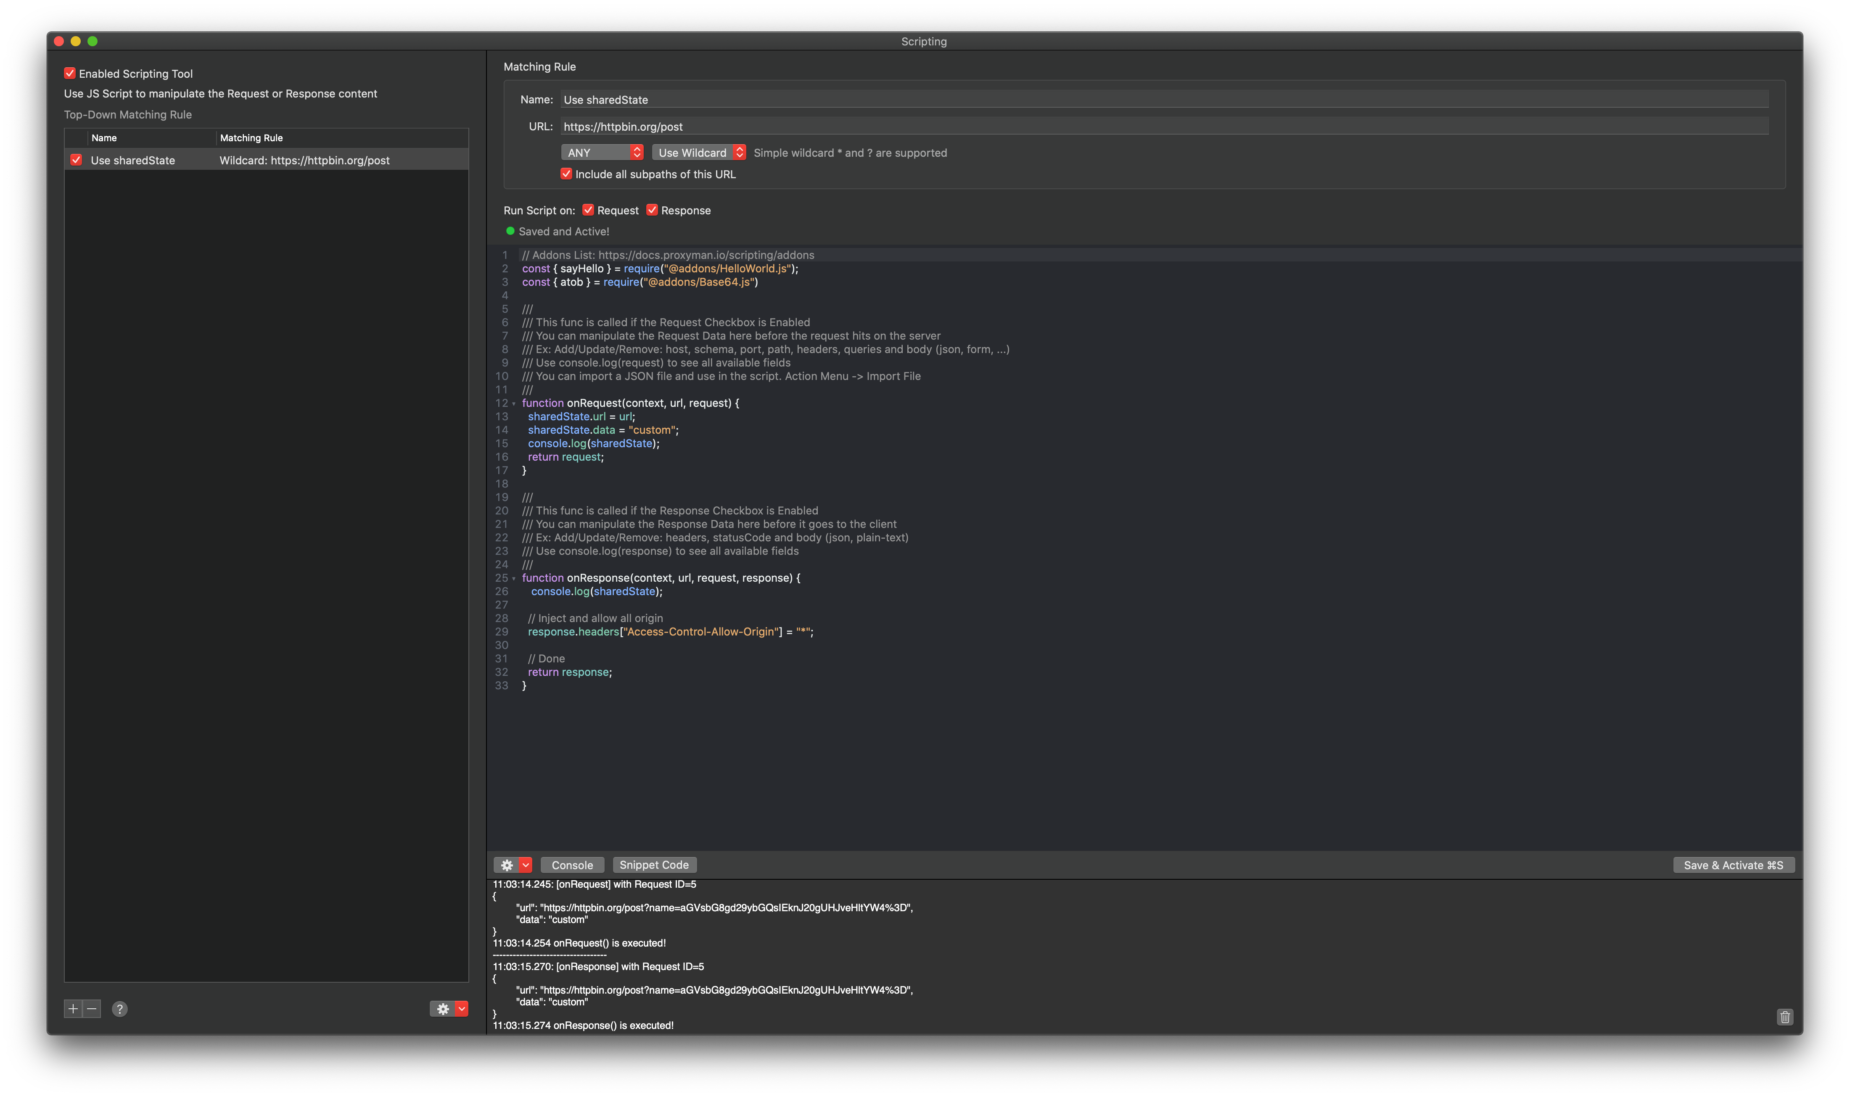This screenshot has height=1097, width=1850.
Task: Disable the Enabled Scripting Tool checkbox
Action: point(69,73)
